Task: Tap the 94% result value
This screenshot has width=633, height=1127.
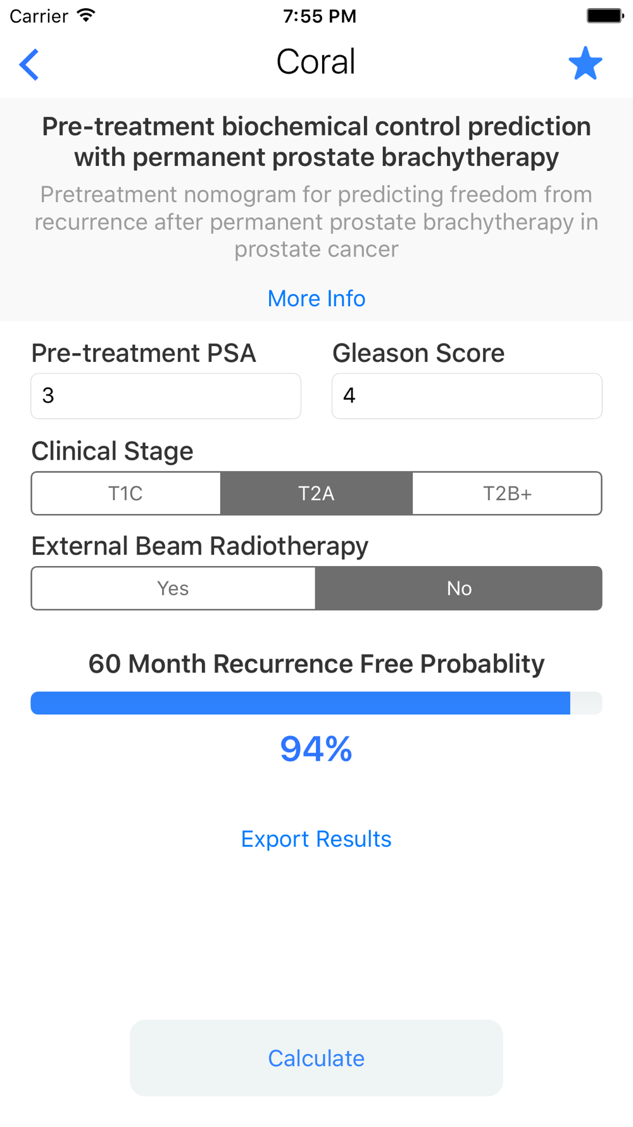Action: [x=316, y=749]
